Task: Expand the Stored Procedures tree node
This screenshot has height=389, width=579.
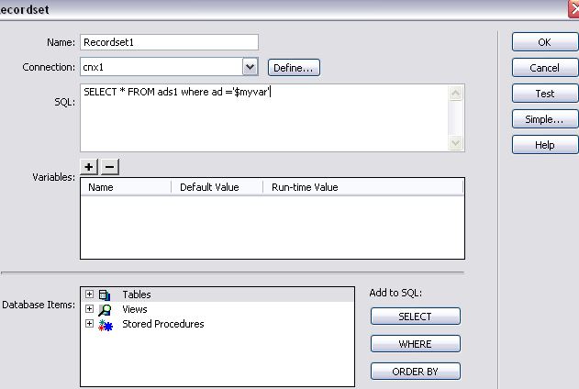Action: (89, 324)
